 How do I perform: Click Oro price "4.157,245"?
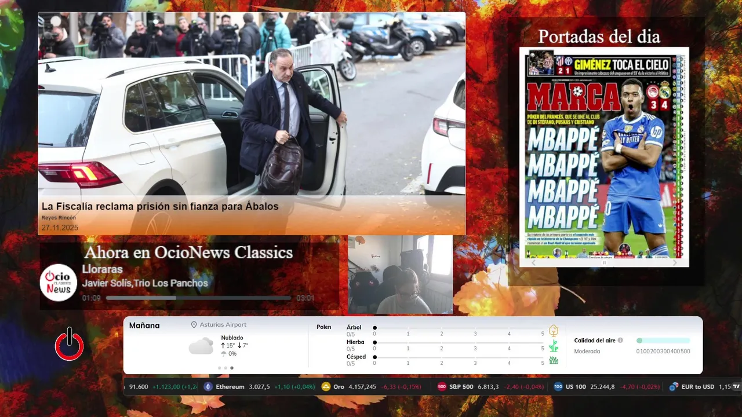362,387
